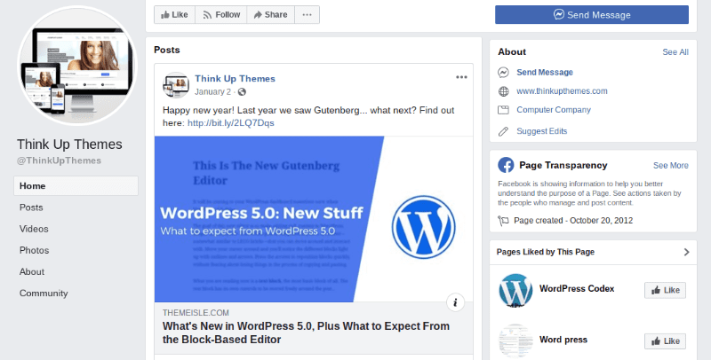Screen dimensions: 711x360
Task: Click See More in Page Transparency
Action: pos(671,166)
